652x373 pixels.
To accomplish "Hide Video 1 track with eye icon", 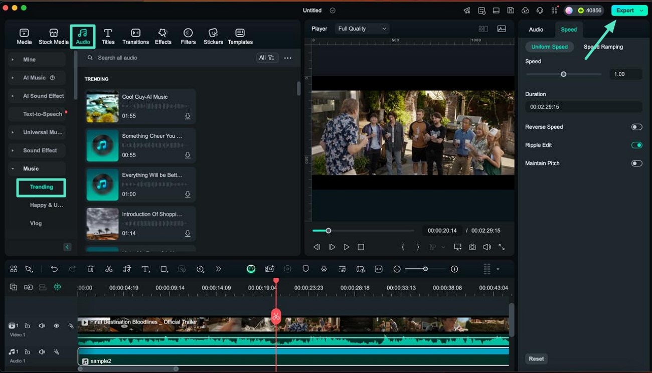I will pyautogui.click(x=56, y=326).
